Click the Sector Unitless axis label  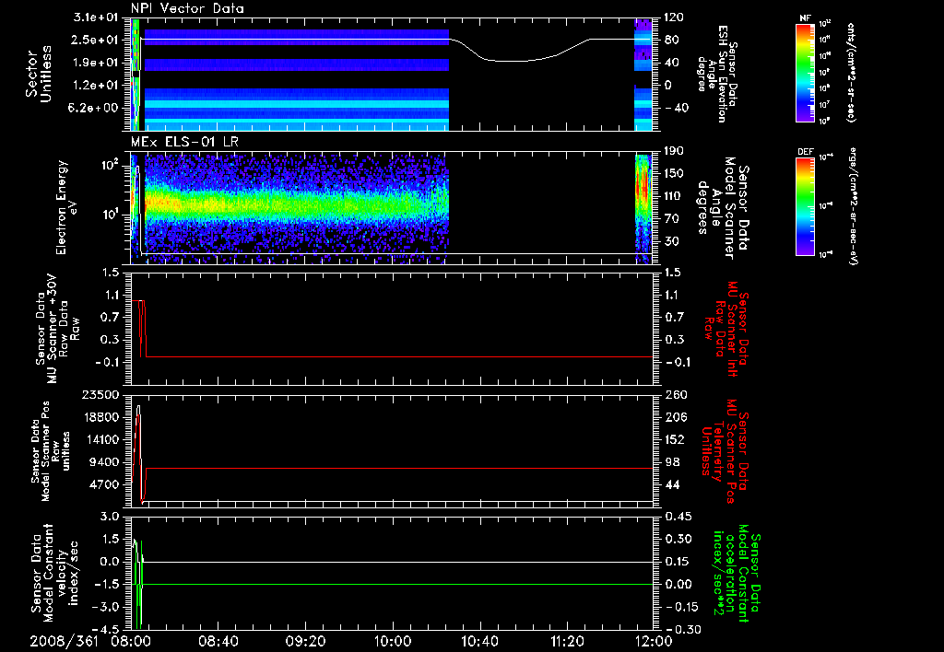(x=37, y=74)
